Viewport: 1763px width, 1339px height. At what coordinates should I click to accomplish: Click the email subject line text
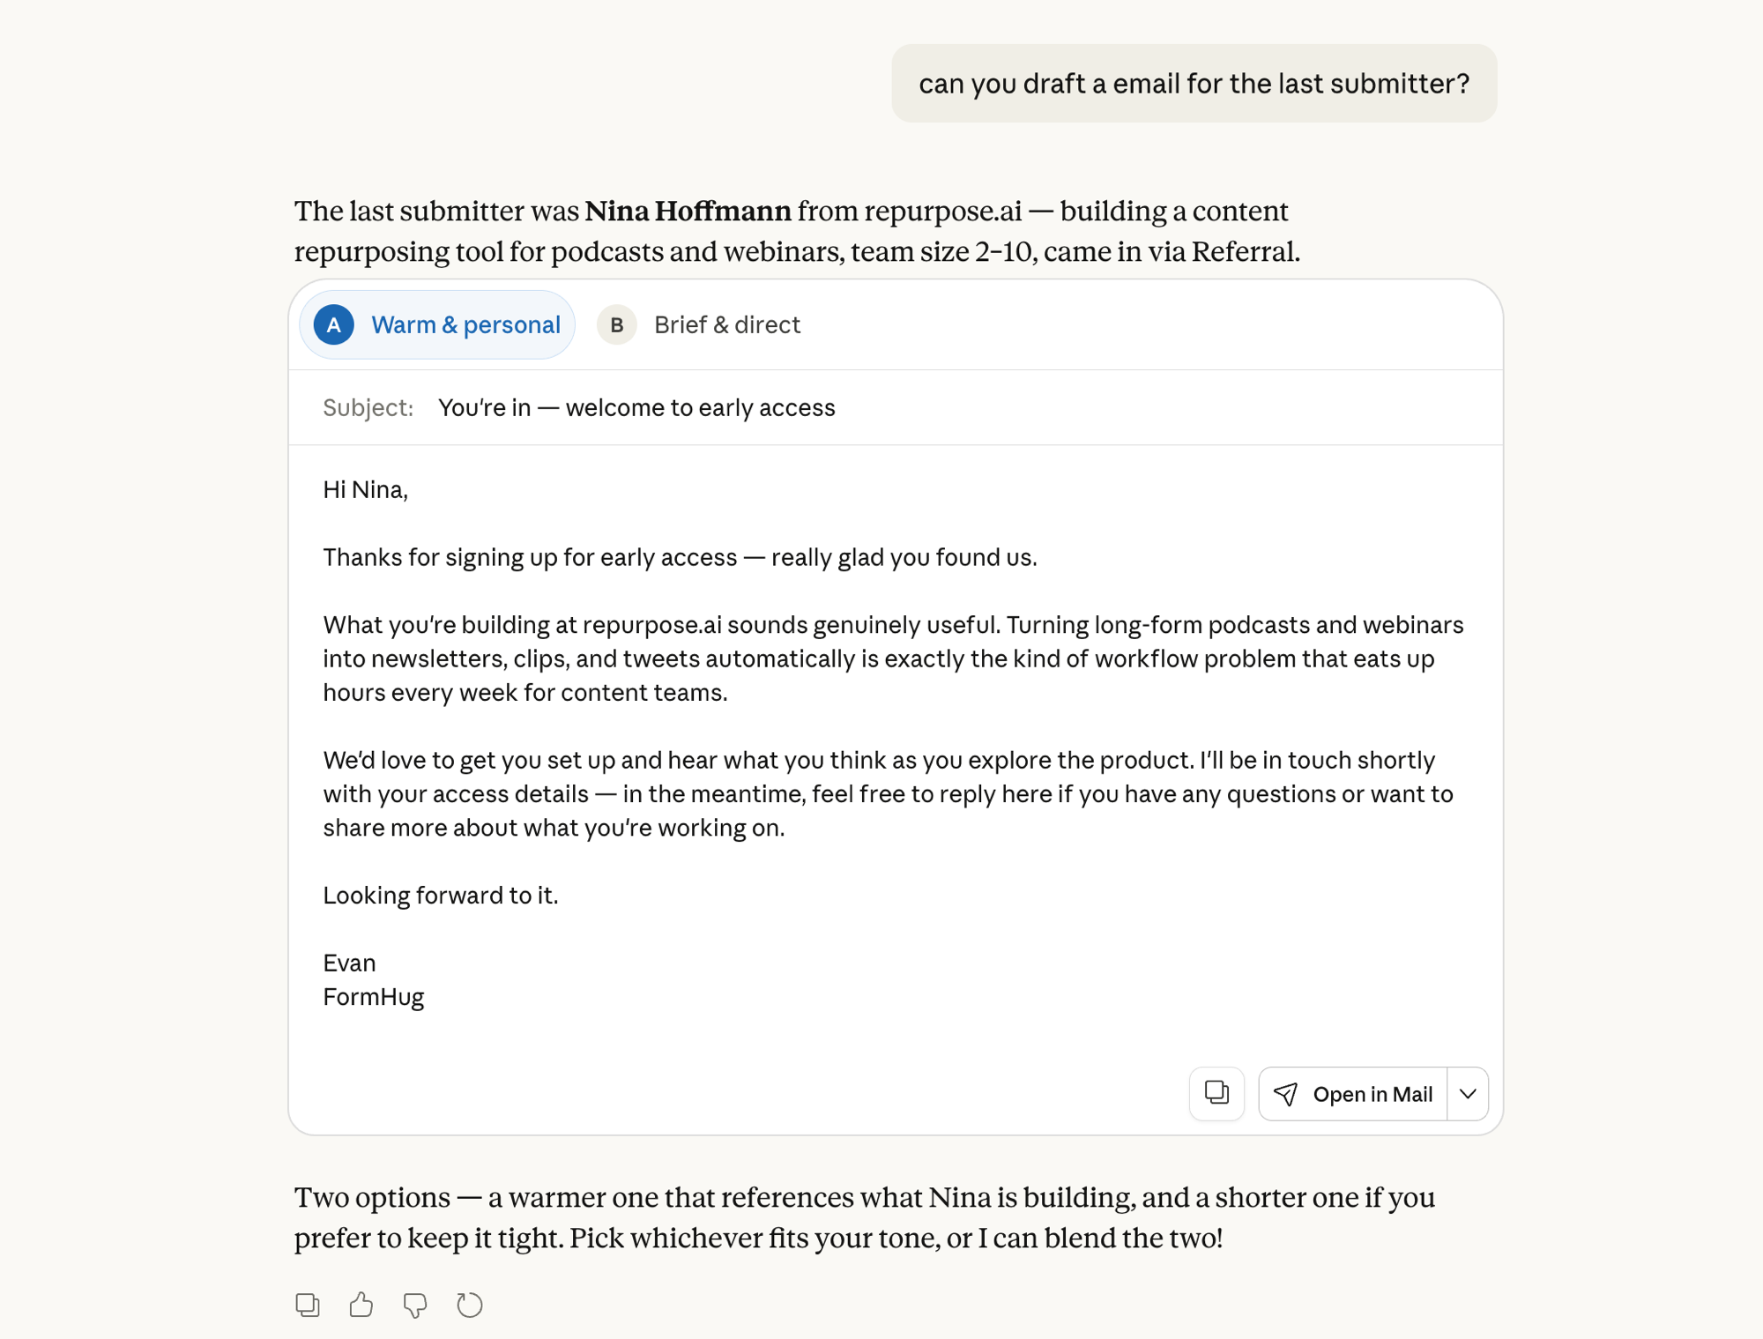click(x=636, y=407)
